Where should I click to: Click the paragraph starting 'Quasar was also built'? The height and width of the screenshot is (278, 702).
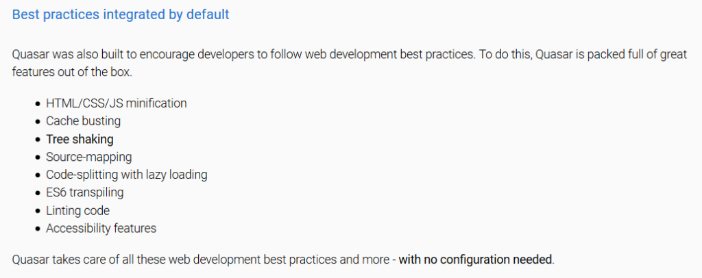point(350,63)
